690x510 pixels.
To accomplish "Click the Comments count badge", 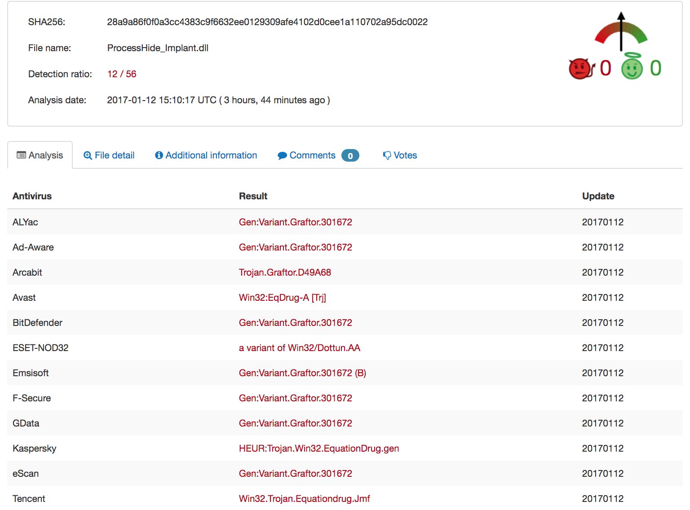I will click(x=350, y=156).
